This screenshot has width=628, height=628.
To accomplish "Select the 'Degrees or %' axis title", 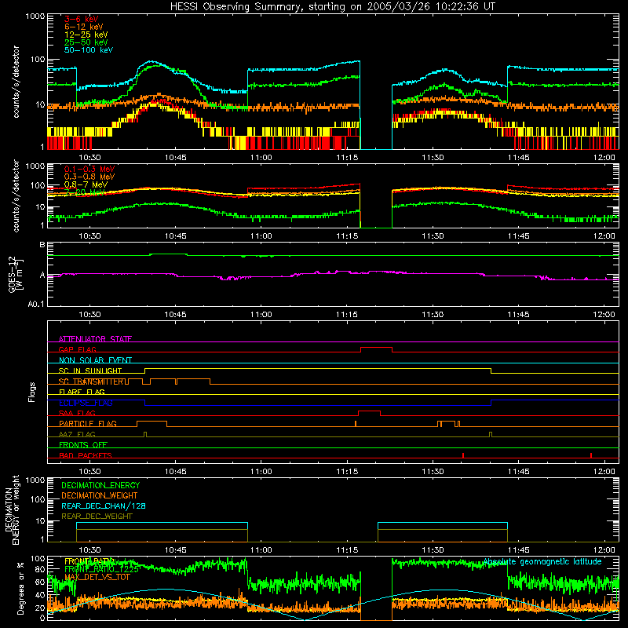I will [20, 588].
